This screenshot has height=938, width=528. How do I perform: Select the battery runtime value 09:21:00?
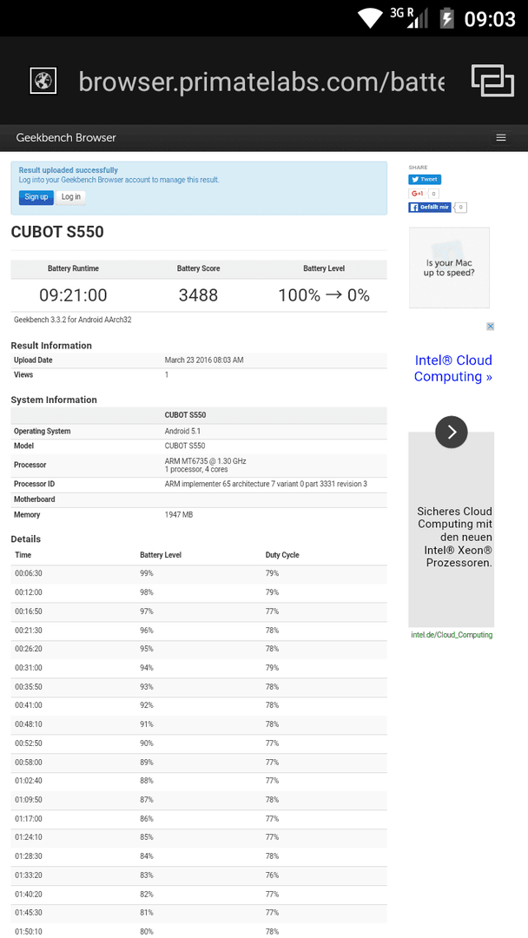[x=73, y=295]
